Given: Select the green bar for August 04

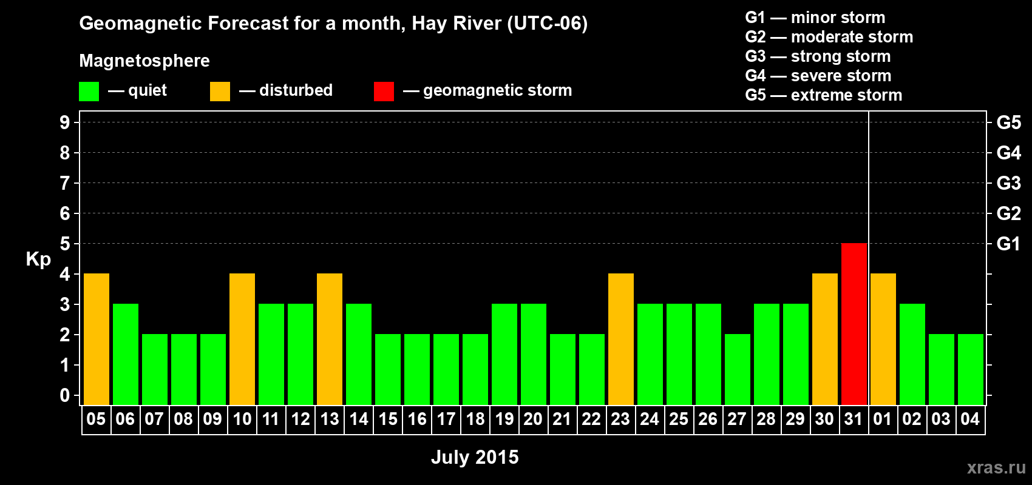Looking at the screenshot, I should 971,370.
